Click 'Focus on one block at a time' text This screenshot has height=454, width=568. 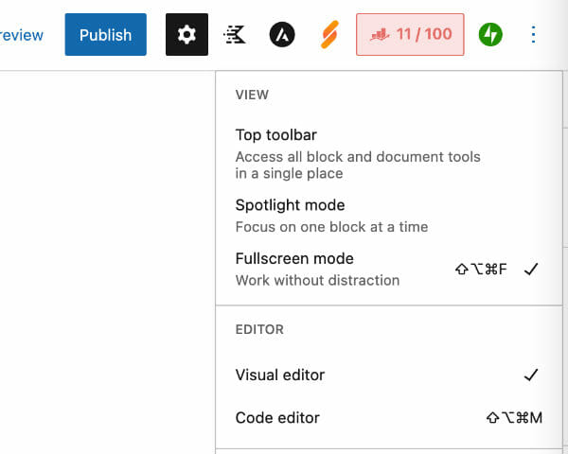(331, 227)
